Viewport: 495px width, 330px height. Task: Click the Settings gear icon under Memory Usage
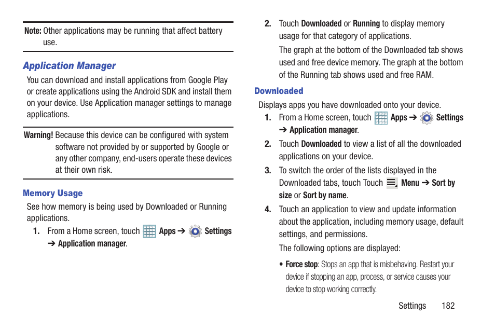pyautogui.click(x=195, y=231)
